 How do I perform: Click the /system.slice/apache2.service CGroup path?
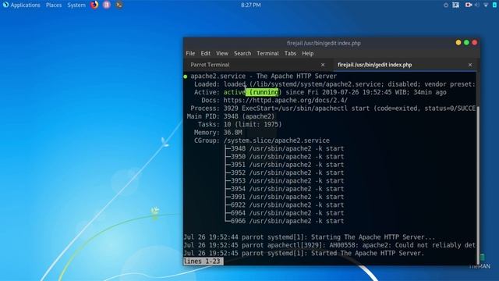(x=276, y=140)
